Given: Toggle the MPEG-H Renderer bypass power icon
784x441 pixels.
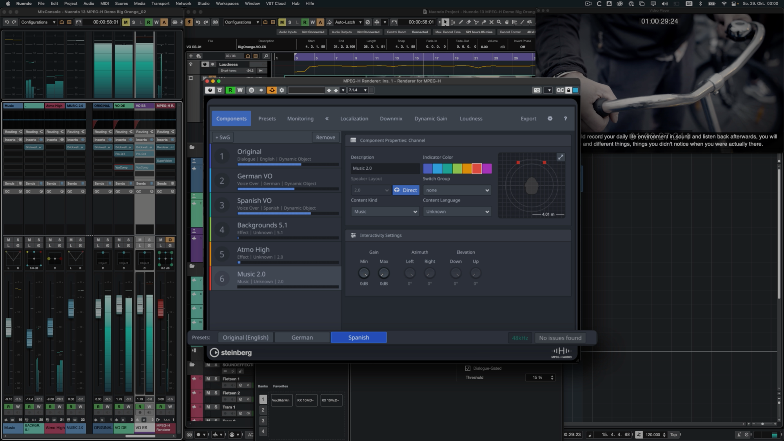Looking at the screenshot, I should [210, 90].
